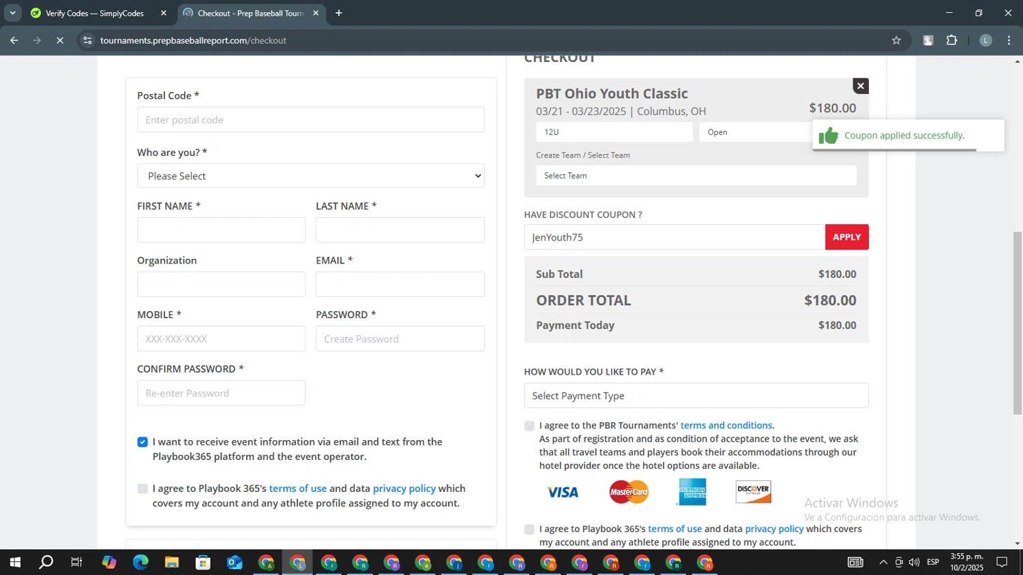Image resolution: width=1023 pixels, height=575 pixels.
Task: Remove PBT Ohio Youth Classic with black X
Action: 861,86
